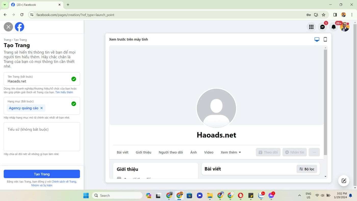Open the Facebook menu grid icon

[311, 27]
